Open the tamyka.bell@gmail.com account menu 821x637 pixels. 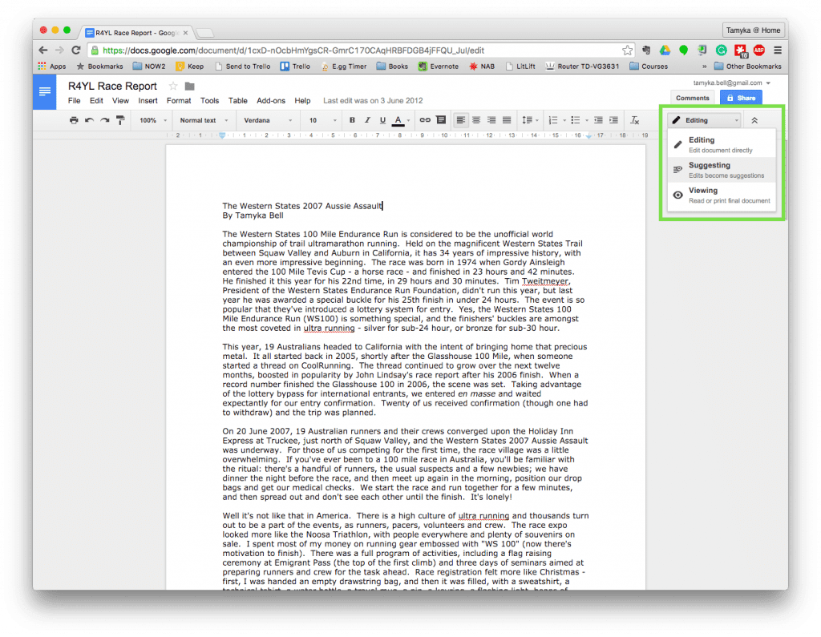coord(731,83)
